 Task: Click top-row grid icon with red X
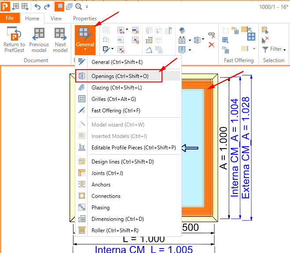[136, 30]
